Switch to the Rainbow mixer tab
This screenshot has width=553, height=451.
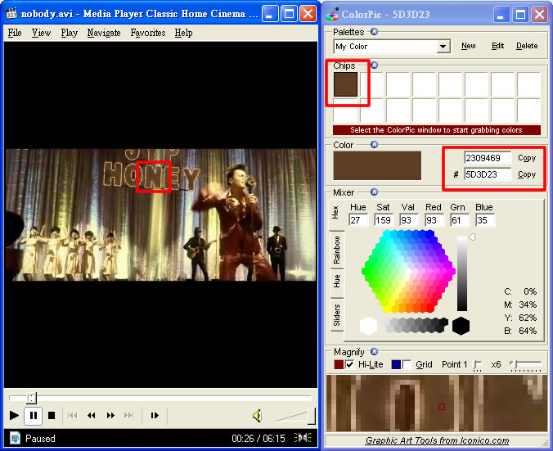click(x=336, y=249)
